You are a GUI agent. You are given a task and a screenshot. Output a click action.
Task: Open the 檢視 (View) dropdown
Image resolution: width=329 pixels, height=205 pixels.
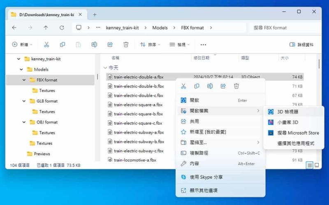tap(179, 45)
